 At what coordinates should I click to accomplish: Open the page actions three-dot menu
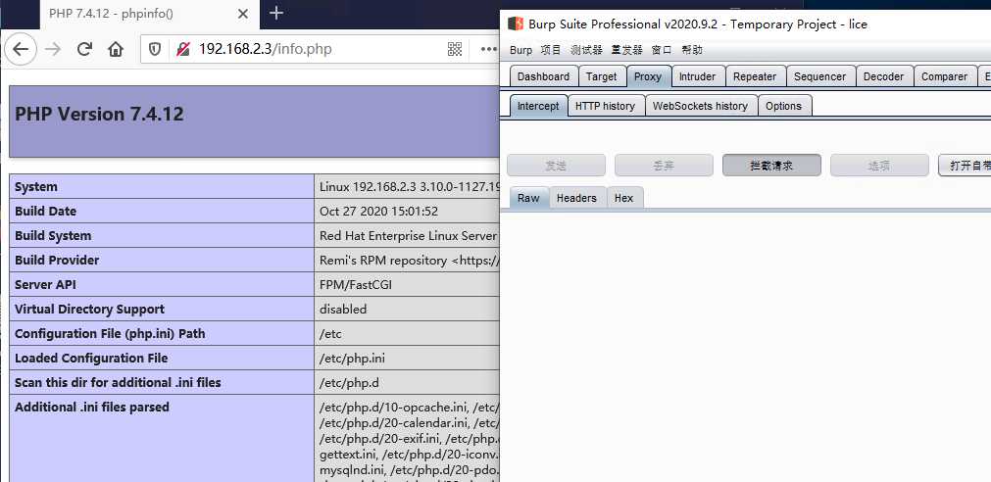tap(488, 49)
